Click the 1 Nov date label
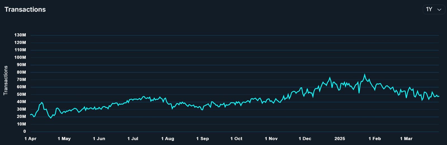 (271, 139)
